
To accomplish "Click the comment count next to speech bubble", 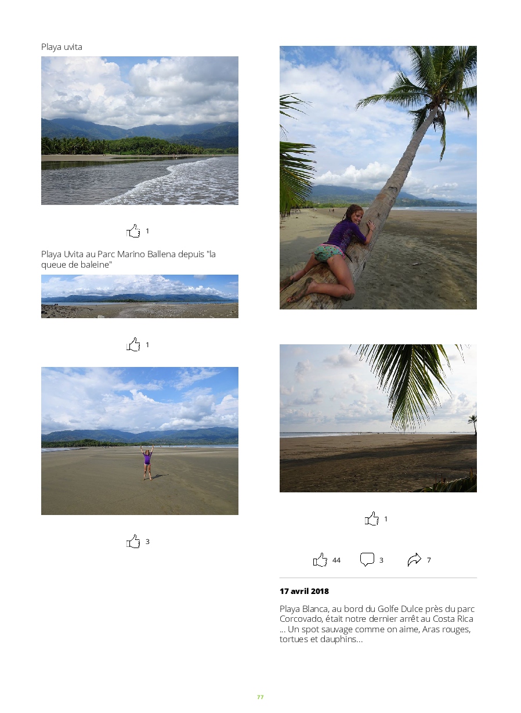I will point(381,560).
